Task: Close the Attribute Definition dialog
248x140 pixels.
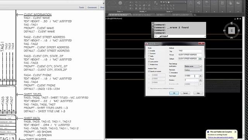Action: click(201, 44)
